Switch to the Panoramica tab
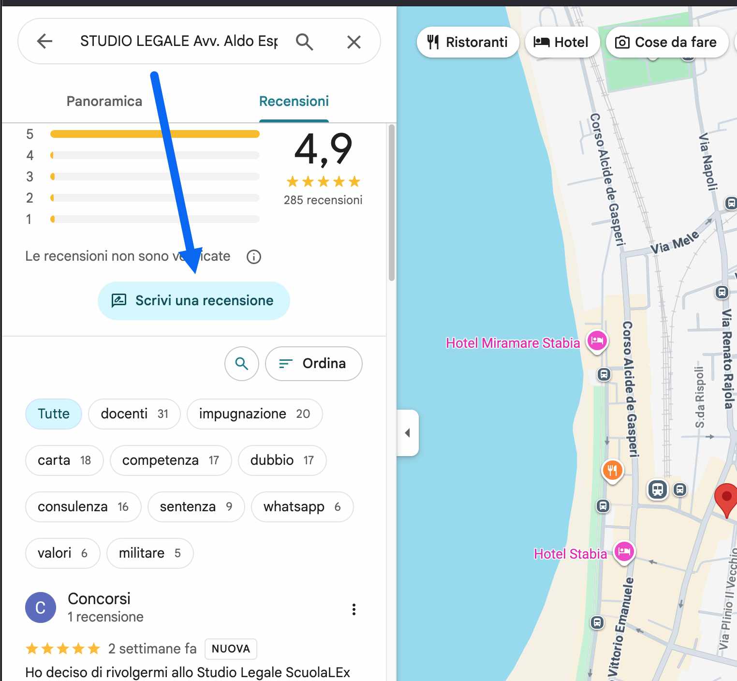The height and width of the screenshot is (681, 737). 104,101
